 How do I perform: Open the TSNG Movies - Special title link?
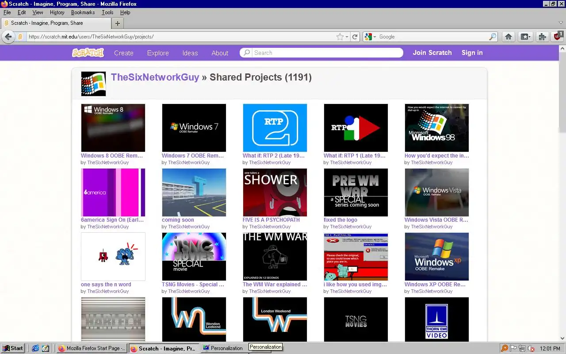193,285
